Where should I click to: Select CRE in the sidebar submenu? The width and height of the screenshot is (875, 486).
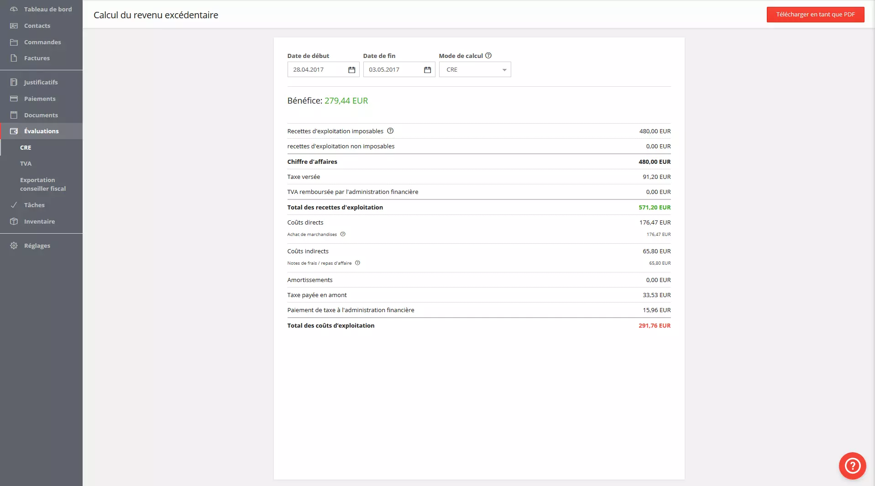(26, 147)
